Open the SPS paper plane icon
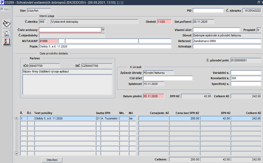 7,33
